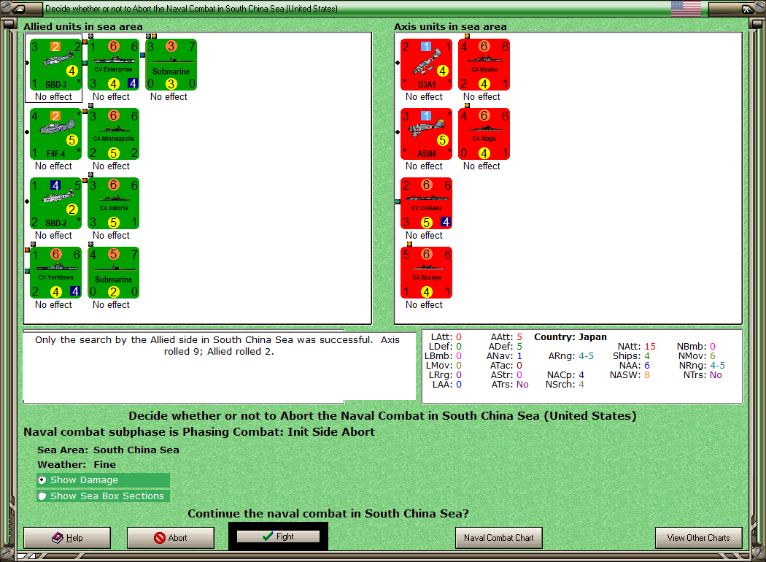The height and width of the screenshot is (562, 766).
Task: Click 'No effect' under CV Enterprise
Action: click(111, 97)
